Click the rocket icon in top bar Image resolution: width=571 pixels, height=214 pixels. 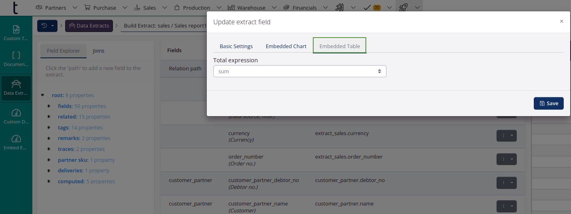403,7
